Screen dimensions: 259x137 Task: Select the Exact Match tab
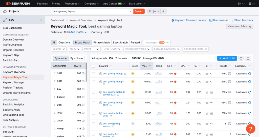click(x=120, y=42)
